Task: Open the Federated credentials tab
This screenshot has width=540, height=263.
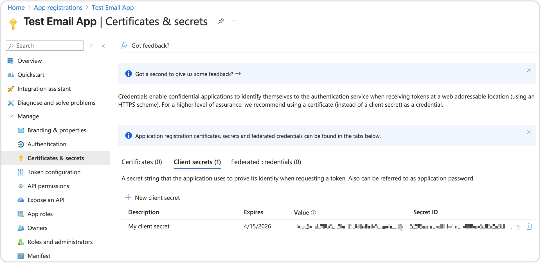Action: click(266, 162)
